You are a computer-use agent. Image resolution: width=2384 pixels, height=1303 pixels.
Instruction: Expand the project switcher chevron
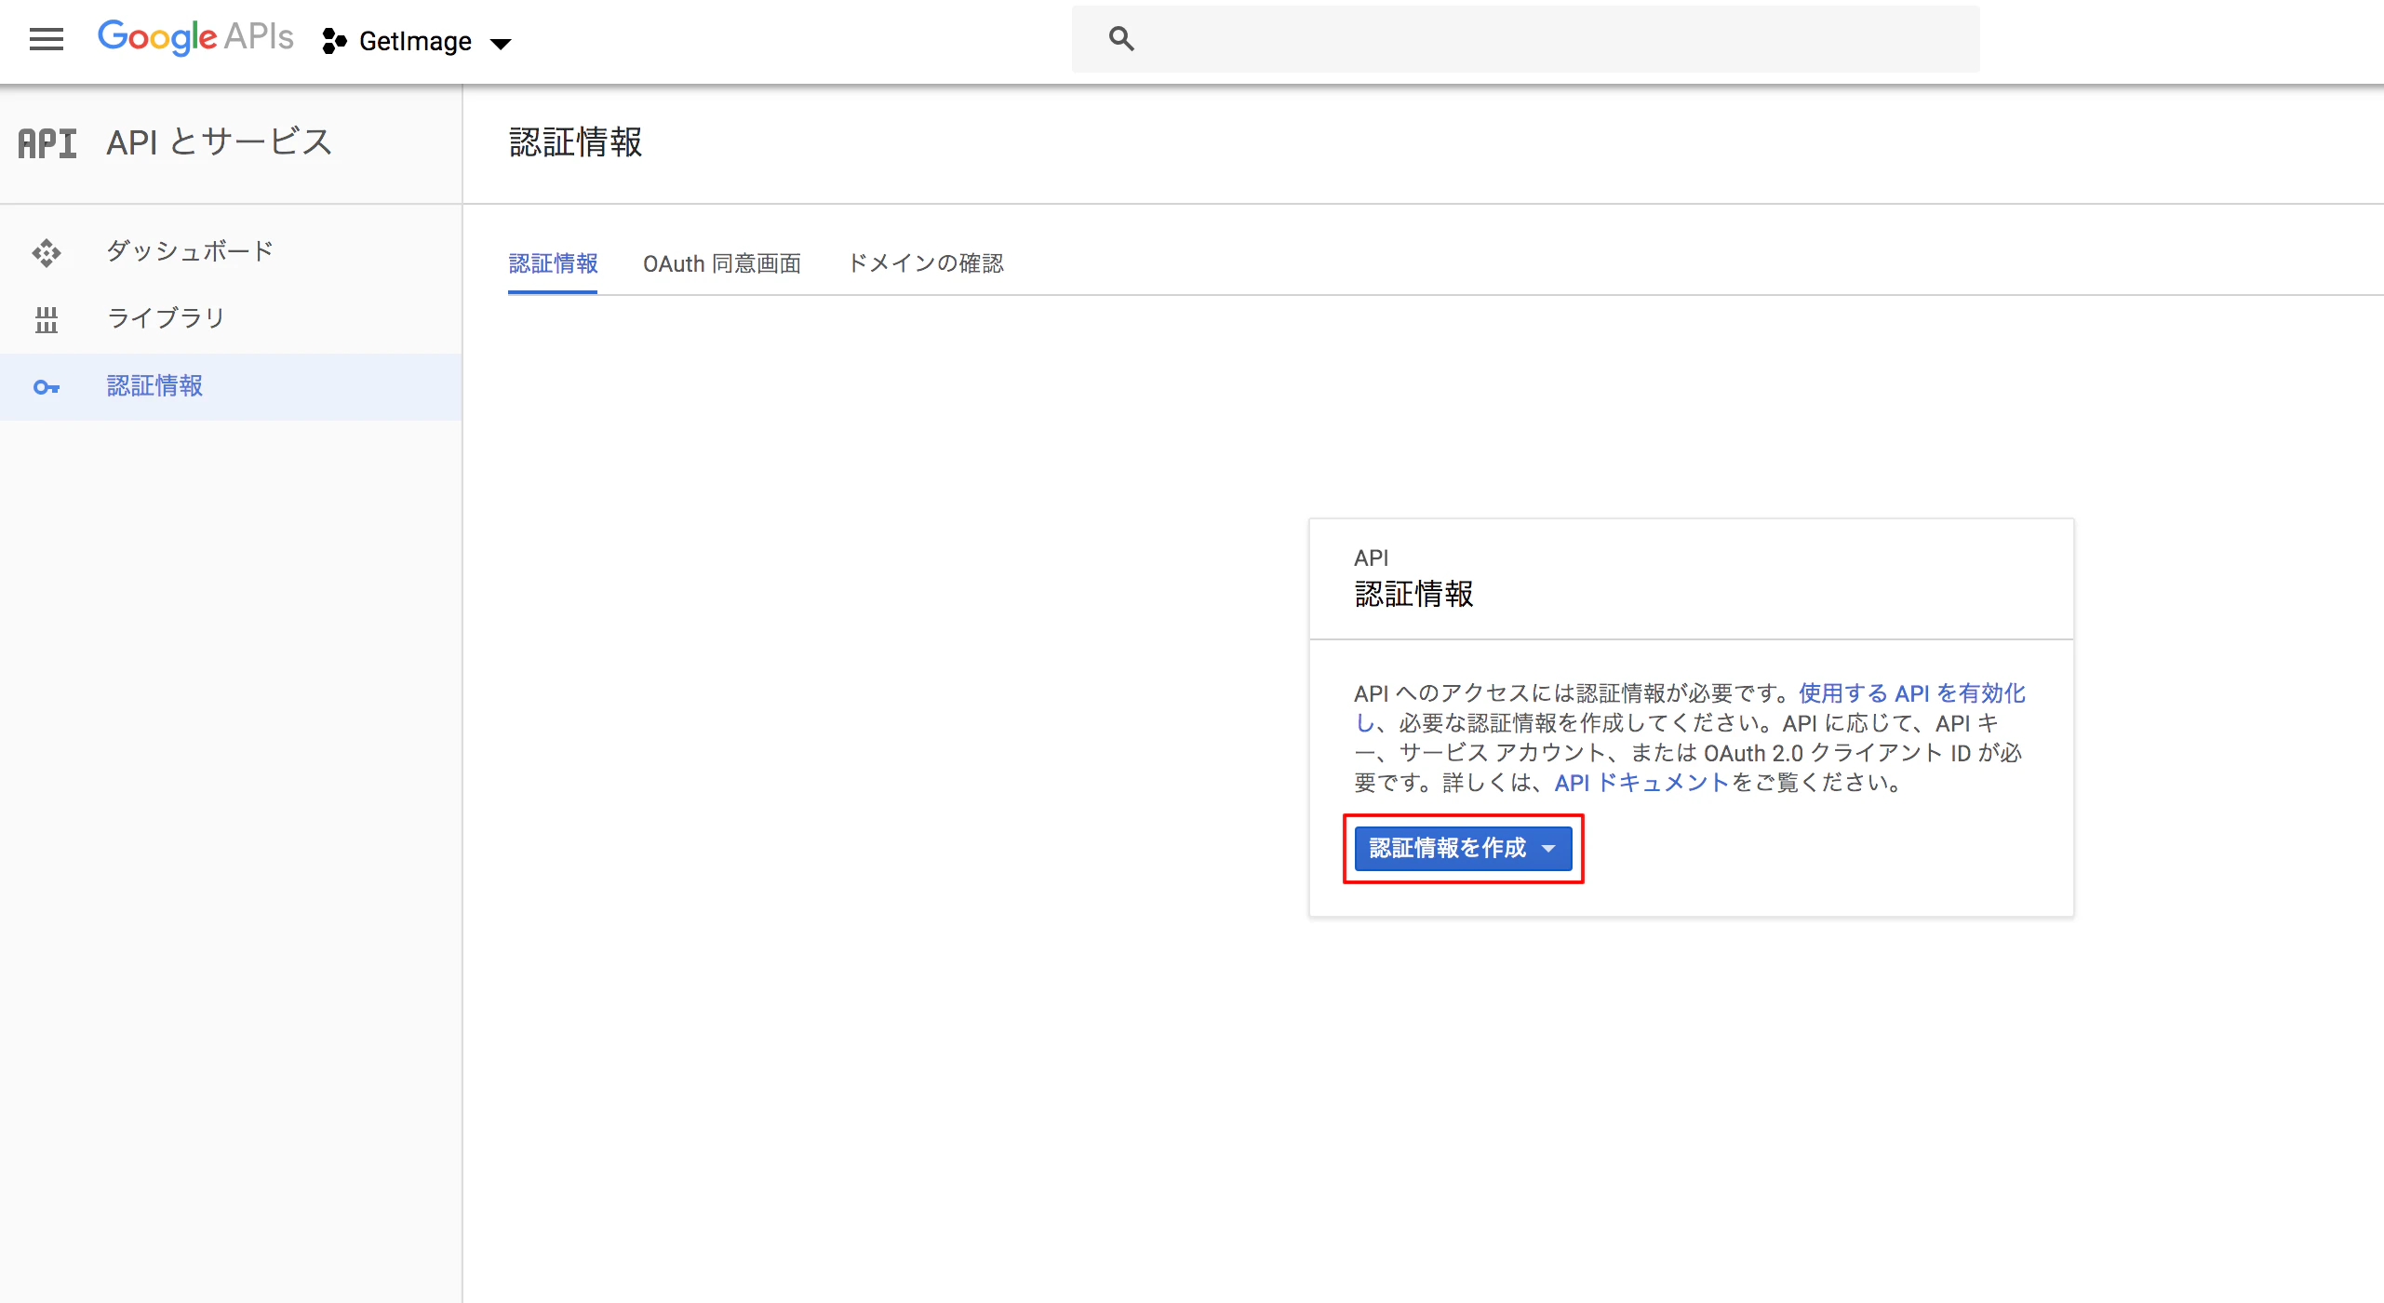pyautogui.click(x=502, y=43)
